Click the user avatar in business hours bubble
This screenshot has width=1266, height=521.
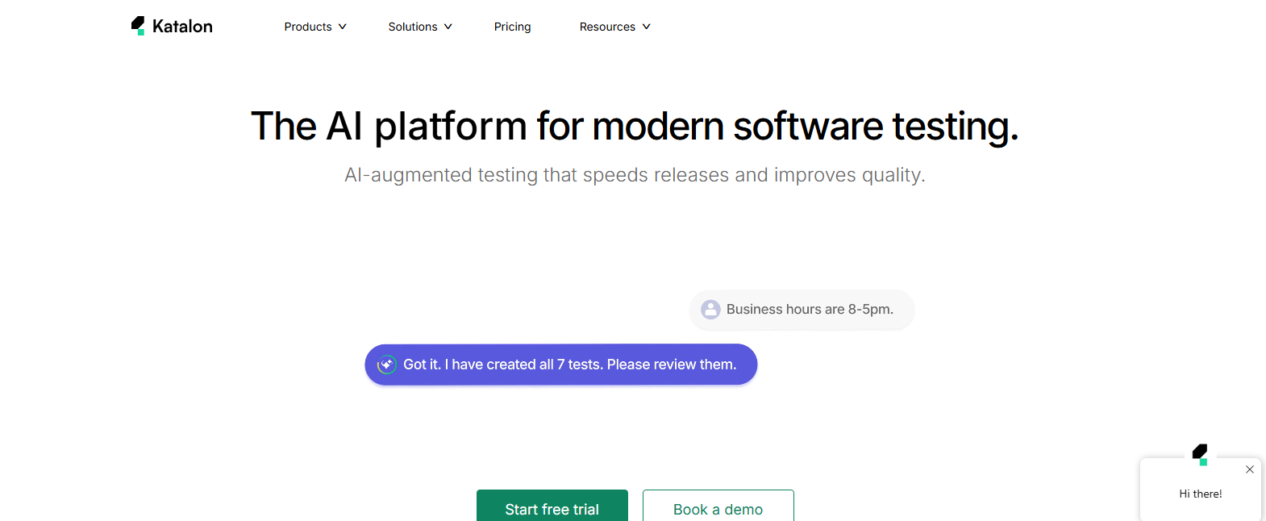tap(710, 310)
